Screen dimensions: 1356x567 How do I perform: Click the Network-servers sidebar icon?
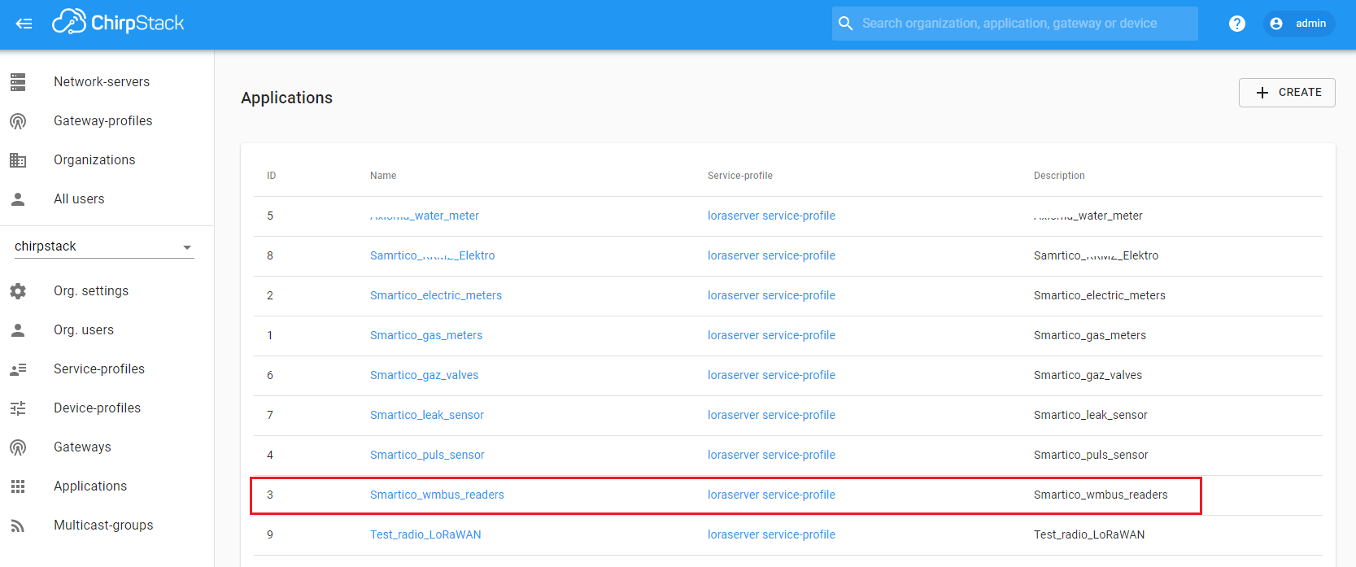18,82
